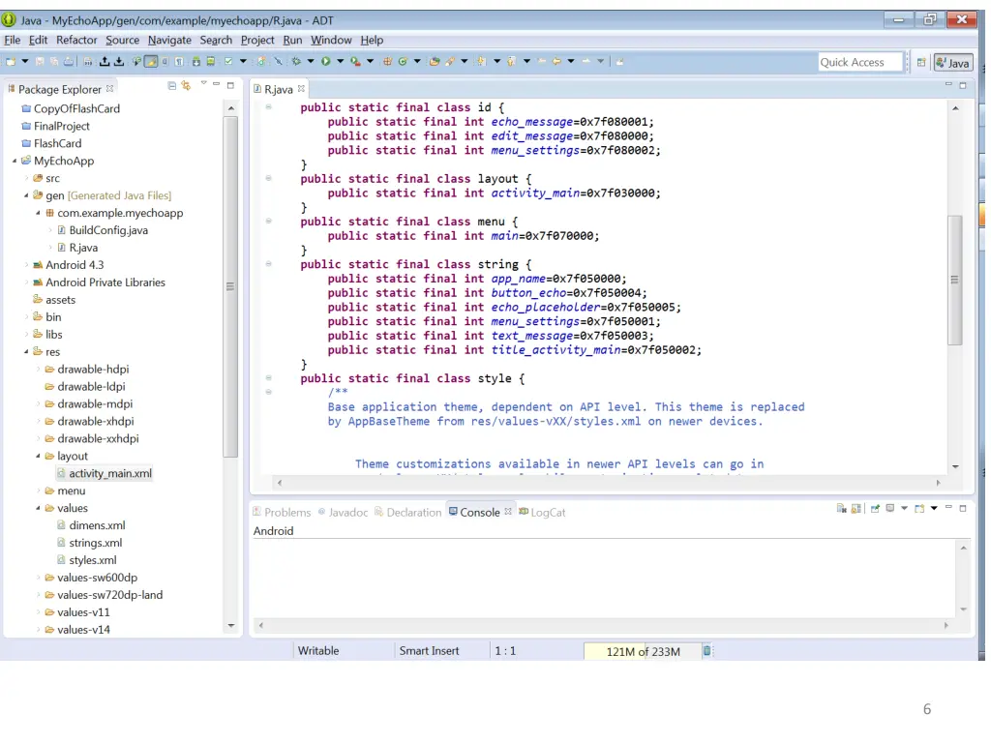Click Collapse All in Package Explorer
The height and width of the screenshot is (743, 991).
(x=171, y=85)
